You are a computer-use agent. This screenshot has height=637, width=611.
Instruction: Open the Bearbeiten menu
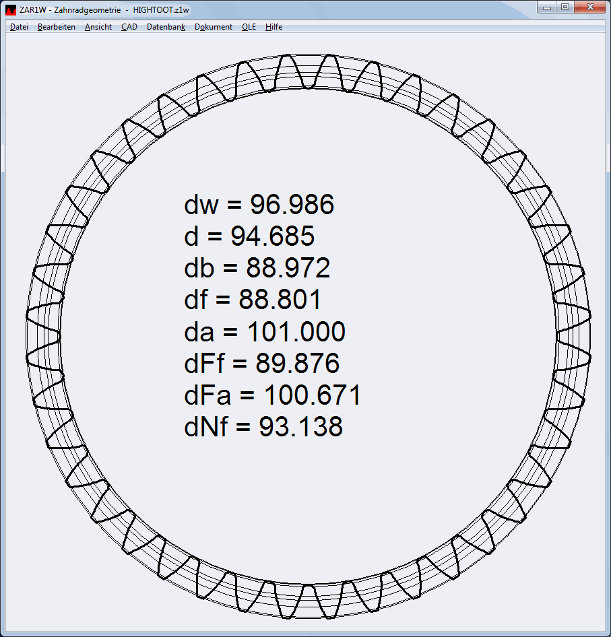click(x=57, y=27)
